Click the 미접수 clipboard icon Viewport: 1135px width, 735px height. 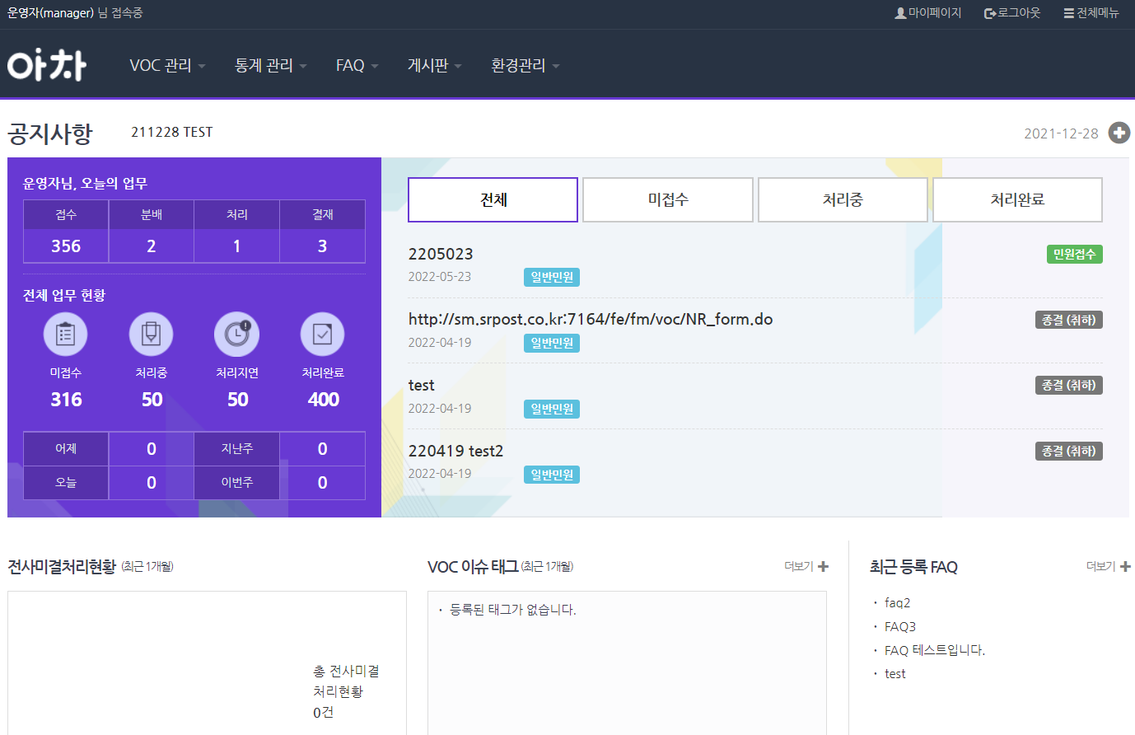pyautogui.click(x=66, y=334)
